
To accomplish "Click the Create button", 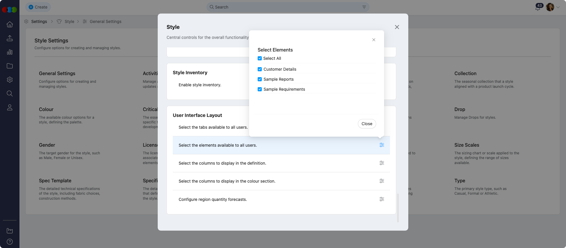I will pyautogui.click(x=38, y=7).
